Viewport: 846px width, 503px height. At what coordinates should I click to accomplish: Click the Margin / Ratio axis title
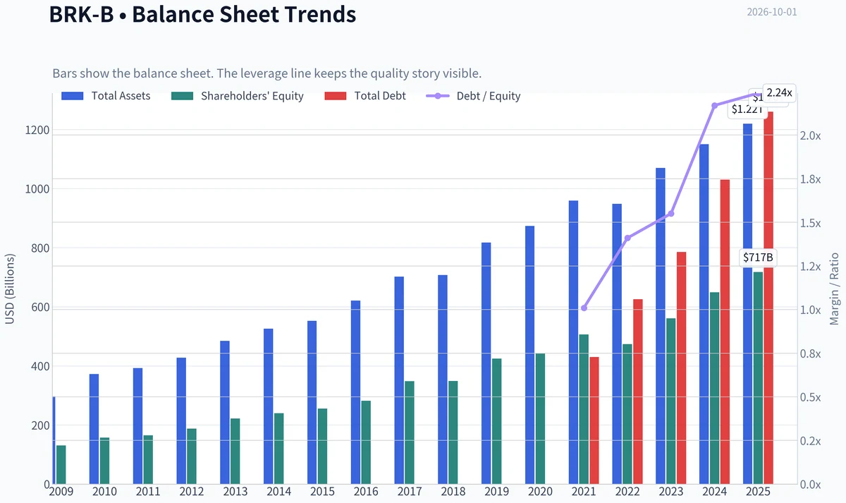(835, 289)
